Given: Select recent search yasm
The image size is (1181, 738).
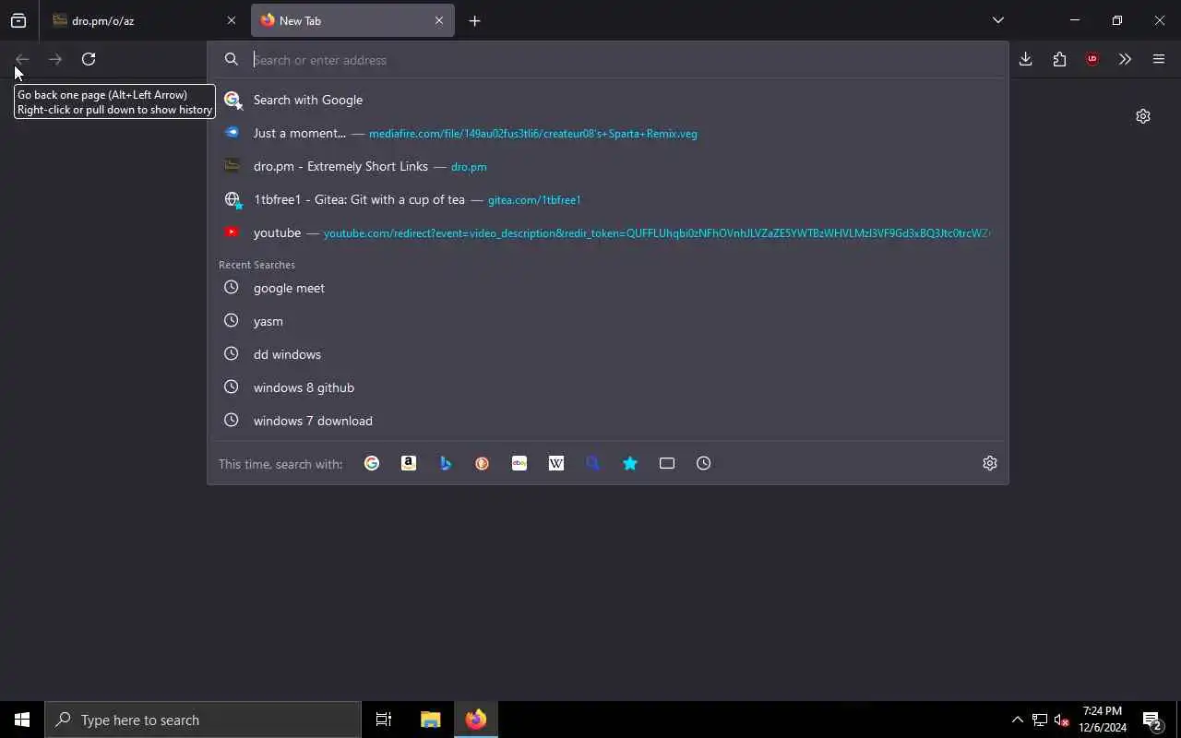Looking at the screenshot, I should point(608,321).
